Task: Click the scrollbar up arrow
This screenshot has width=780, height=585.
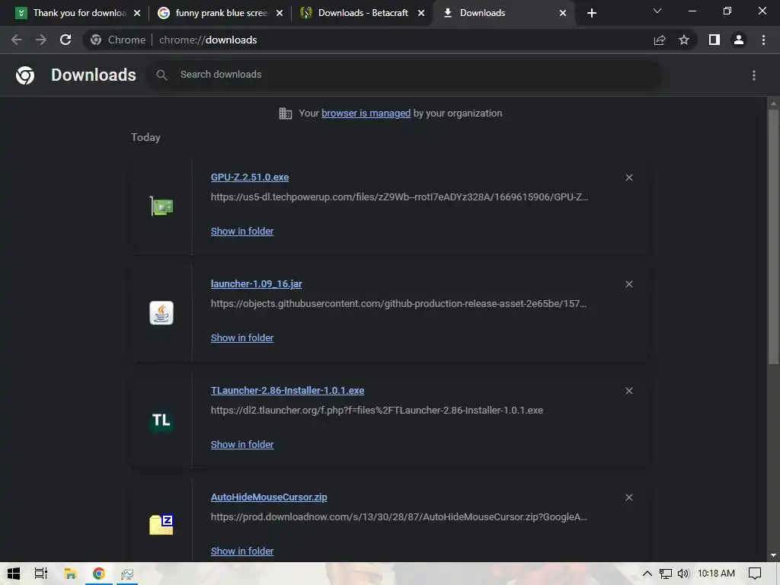Action: (773, 104)
